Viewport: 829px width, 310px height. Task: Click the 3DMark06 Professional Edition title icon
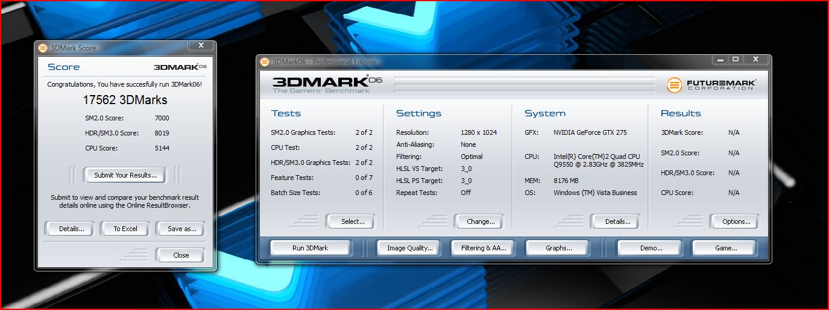(x=265, y=62)
